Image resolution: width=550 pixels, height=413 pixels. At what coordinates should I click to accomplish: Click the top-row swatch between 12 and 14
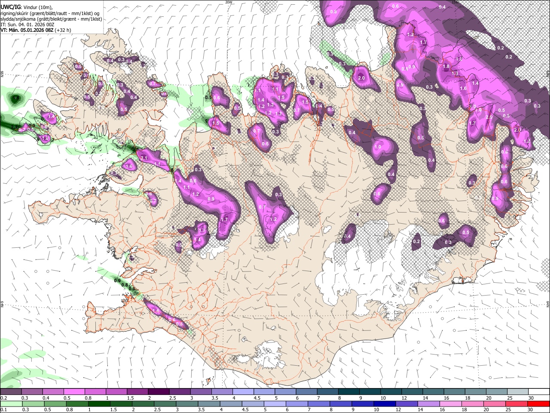click(x=412, y=392)
